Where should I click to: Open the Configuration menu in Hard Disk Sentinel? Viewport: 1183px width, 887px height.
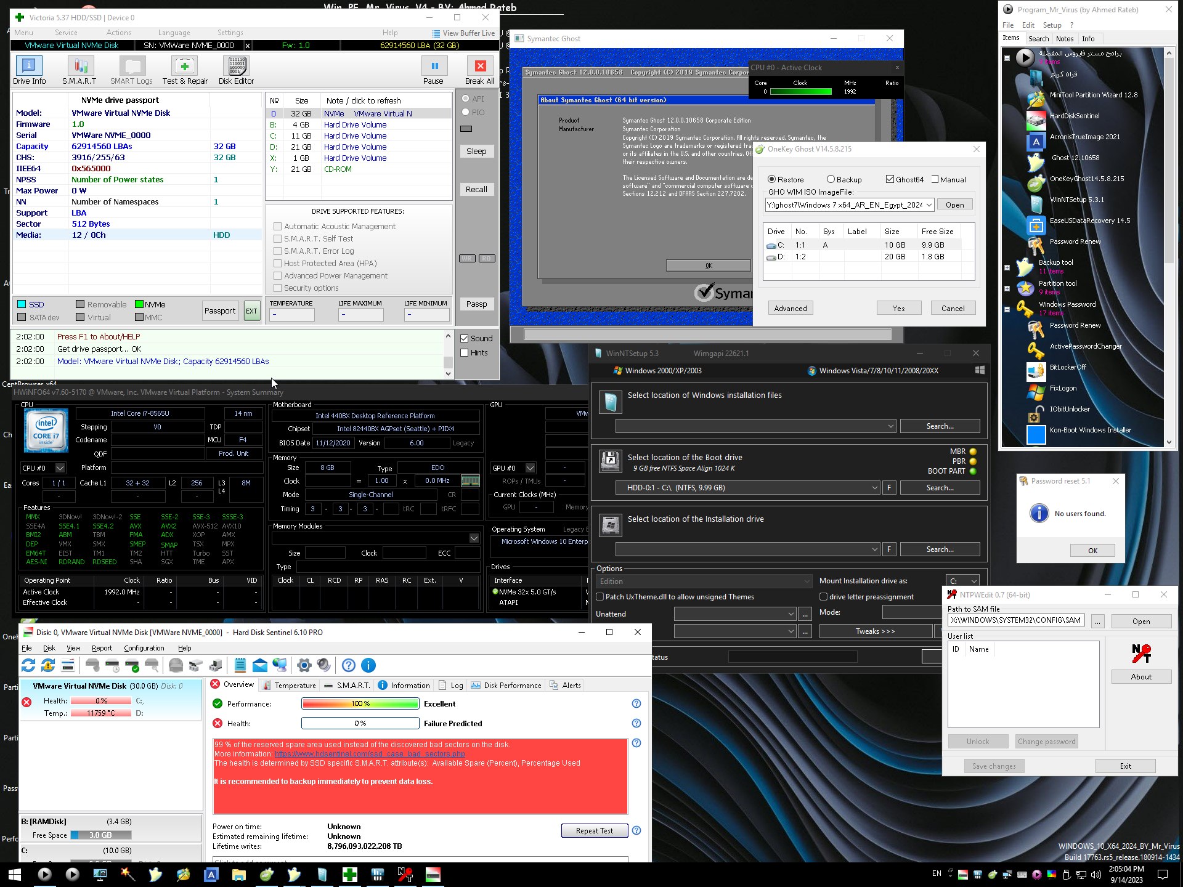tap(144, 648)
